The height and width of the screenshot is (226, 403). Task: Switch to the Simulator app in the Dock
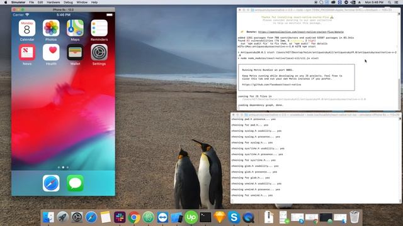click(177, 218)
